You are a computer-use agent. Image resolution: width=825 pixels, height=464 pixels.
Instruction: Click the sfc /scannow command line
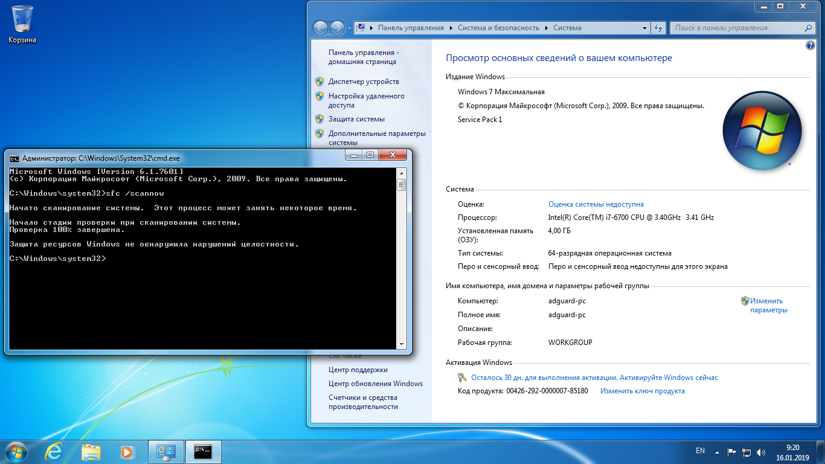pyautogui.click(x=87, y=193)
